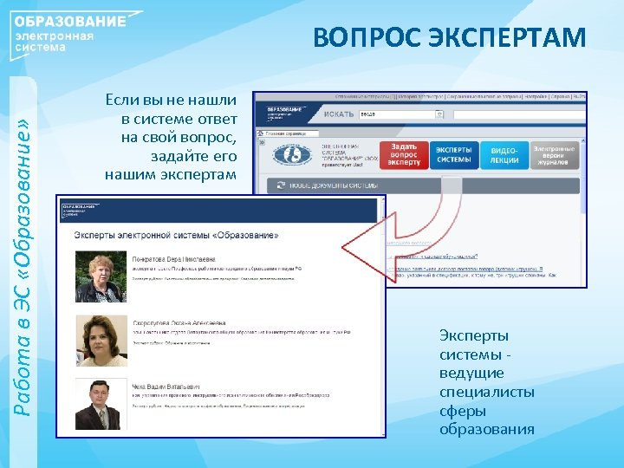Click Образование logo in search window header
Viewport: 624px width, 468px height.
point(286,114)
